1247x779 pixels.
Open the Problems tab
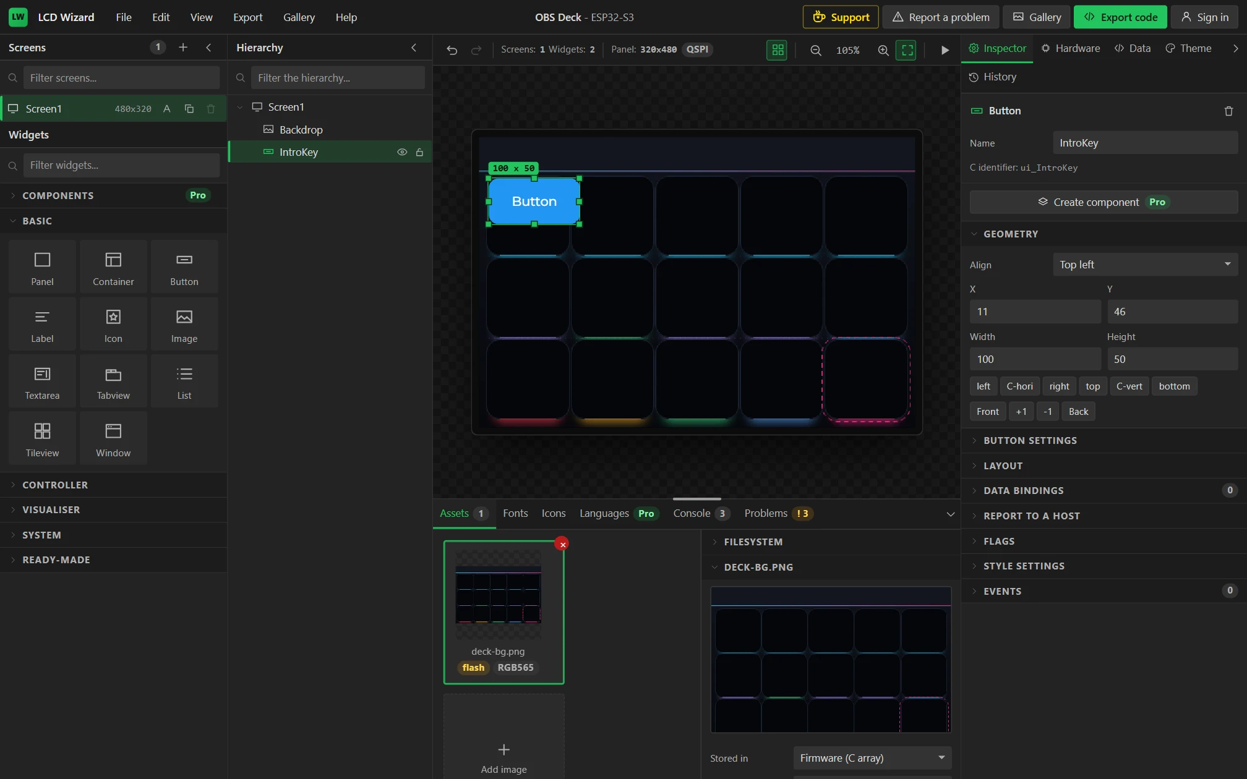(x=778, y=513)
